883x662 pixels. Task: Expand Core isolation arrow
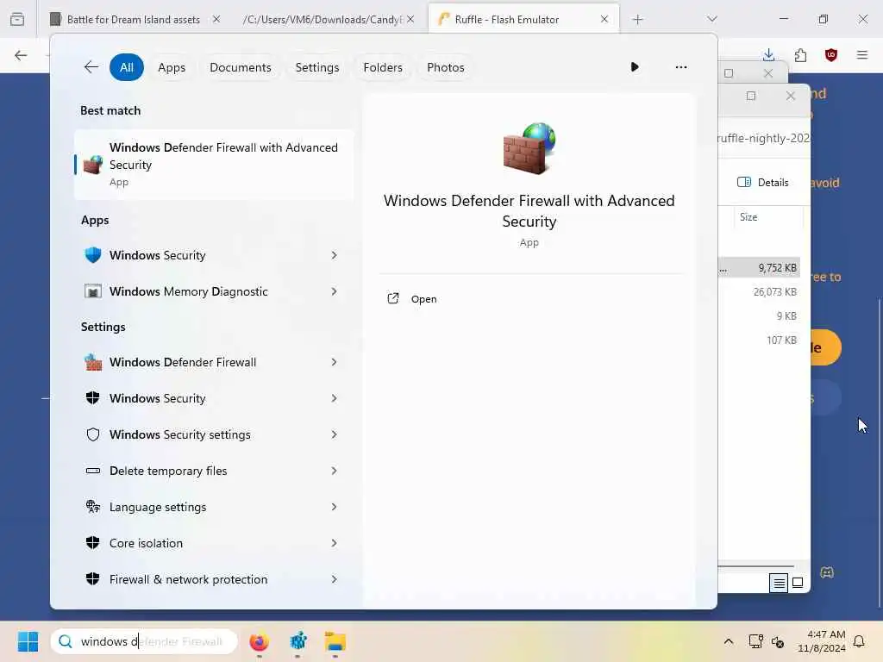(334, 543)
